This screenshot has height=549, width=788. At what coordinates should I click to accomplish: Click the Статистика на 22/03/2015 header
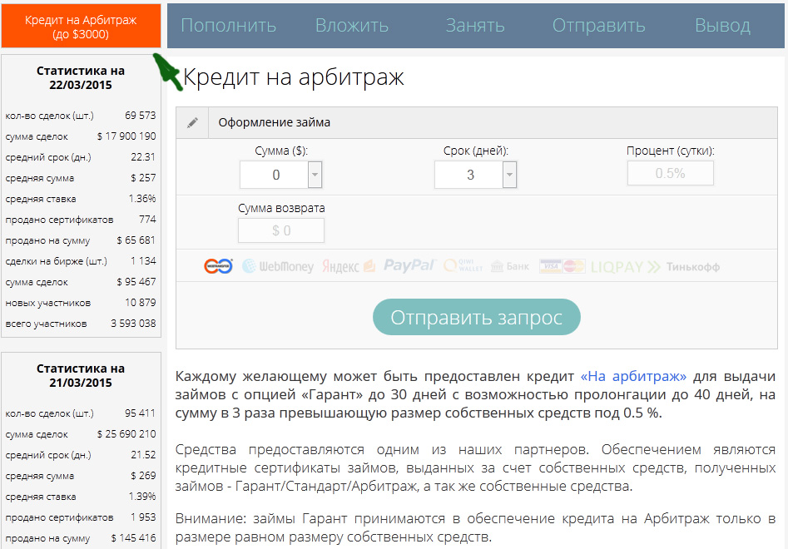[81, 78]
